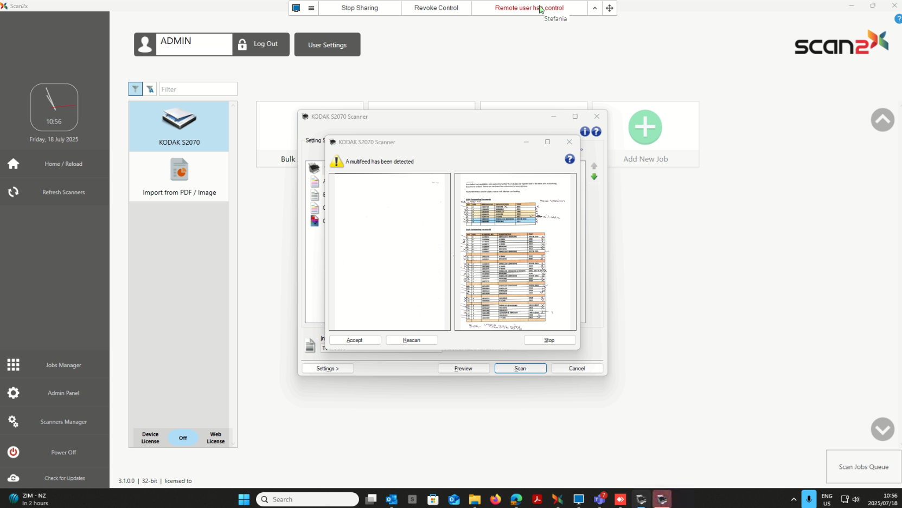Click the blank scanned page thumbnail
This screenshot has width=902, height=508.
pos(389,252)
